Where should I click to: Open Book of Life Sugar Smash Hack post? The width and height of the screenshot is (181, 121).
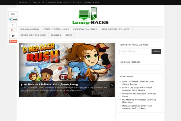pyautogui.click(x=137, y=89)
